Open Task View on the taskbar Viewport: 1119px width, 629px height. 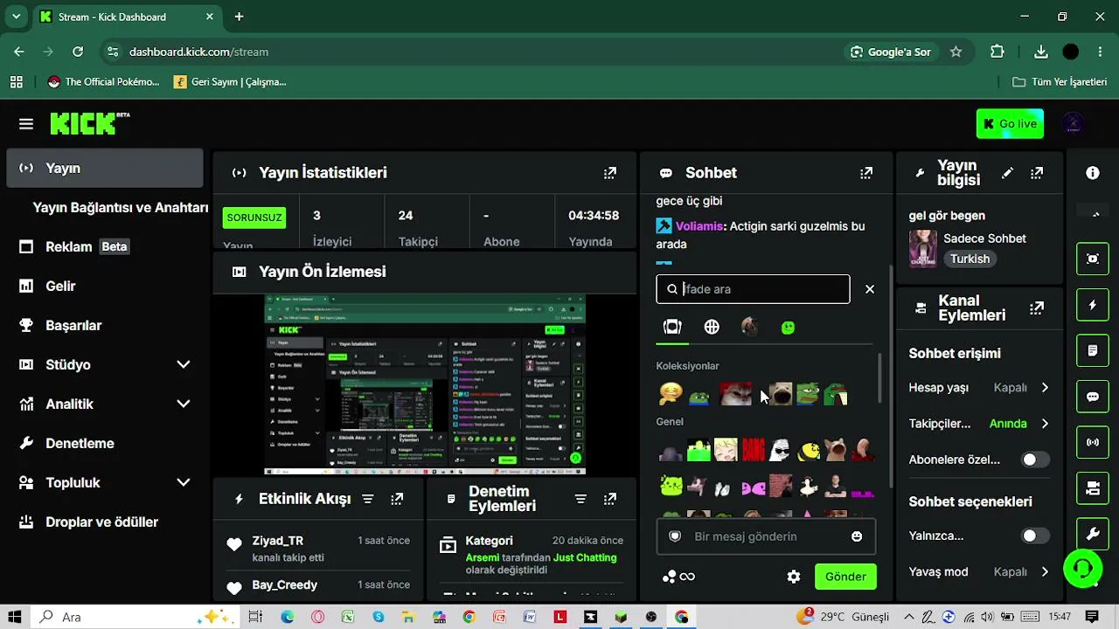[x=255, y=617]
